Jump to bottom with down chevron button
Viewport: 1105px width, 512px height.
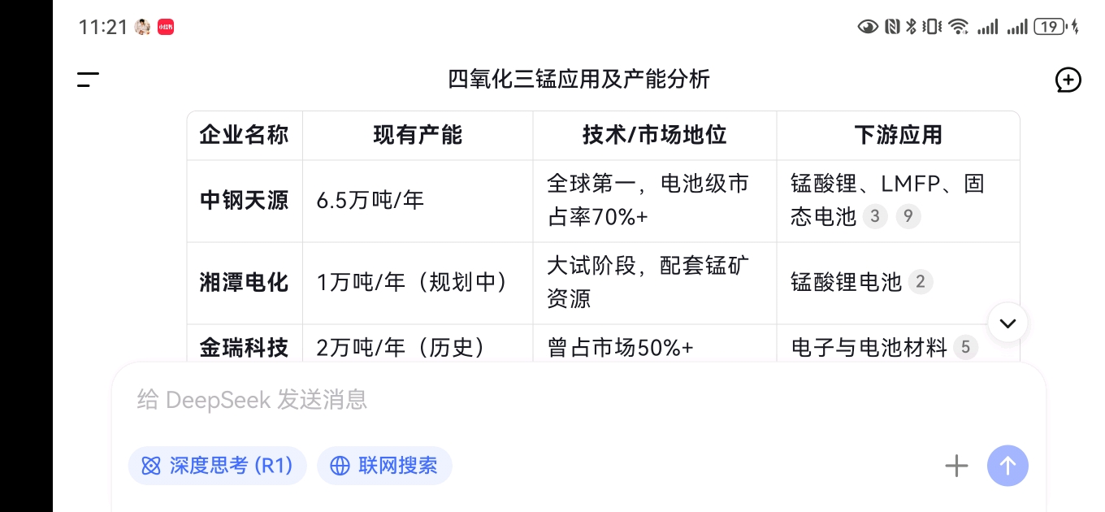(1007, 323)
